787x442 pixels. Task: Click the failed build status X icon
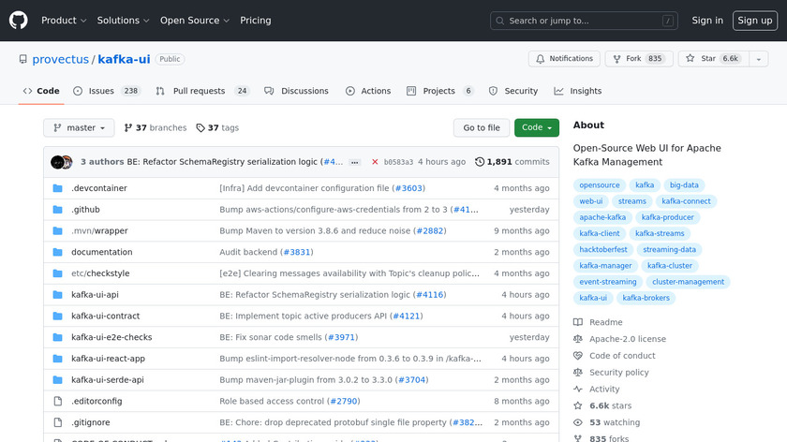(x=375, y=162)
